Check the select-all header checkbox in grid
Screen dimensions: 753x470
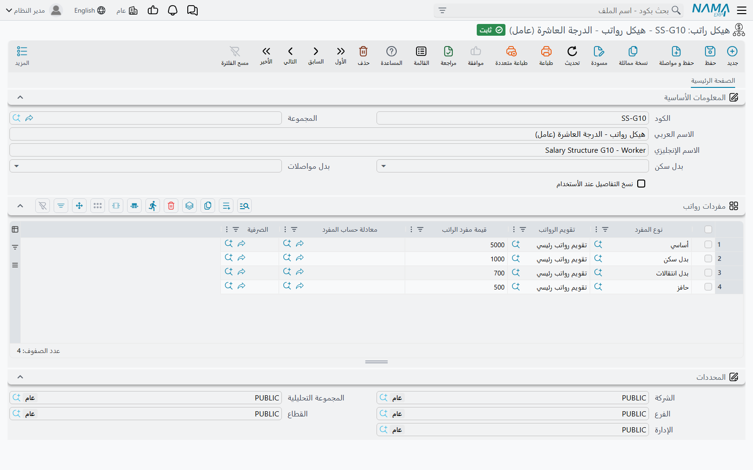tap(708, 229)
